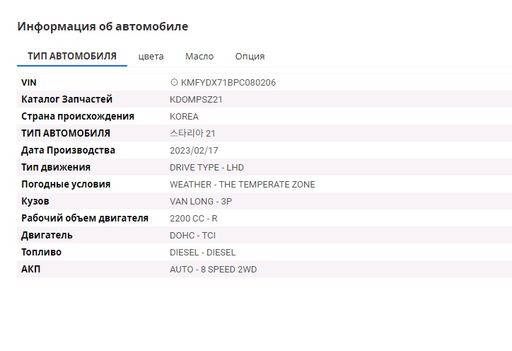The width and height of the screenshot is (512, 351).
Task: Click the Страна происхождения label
Action: pos(78,116)
